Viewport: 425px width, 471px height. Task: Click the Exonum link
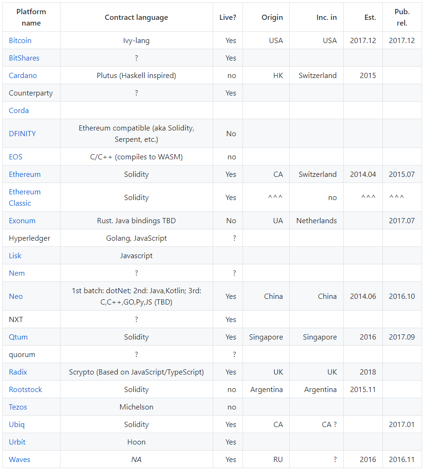[22, 221]
